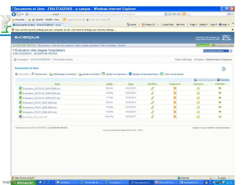Click the e-campus home breadcrumb icon
247x185 pixels.
pyautogui.click(x=15, y=59)
